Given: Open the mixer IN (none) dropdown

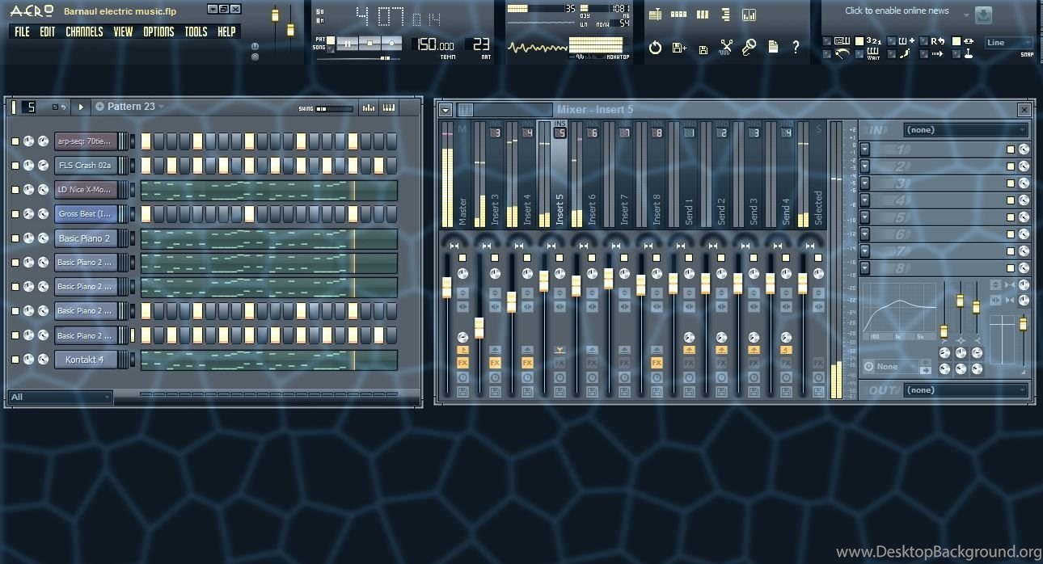Looking at the screenshot, I should pos(965,130).
